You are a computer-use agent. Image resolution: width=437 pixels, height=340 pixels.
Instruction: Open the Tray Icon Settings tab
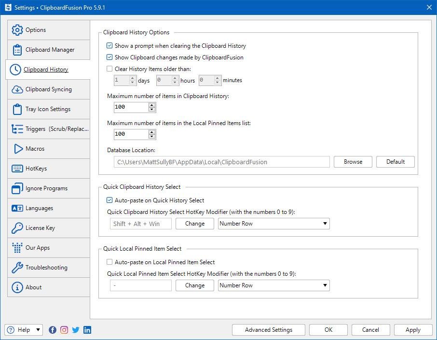(x=48, y=109)
